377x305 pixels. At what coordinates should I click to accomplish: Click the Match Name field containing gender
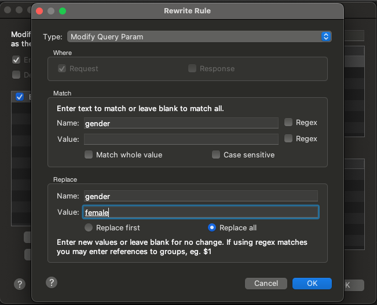181,123
